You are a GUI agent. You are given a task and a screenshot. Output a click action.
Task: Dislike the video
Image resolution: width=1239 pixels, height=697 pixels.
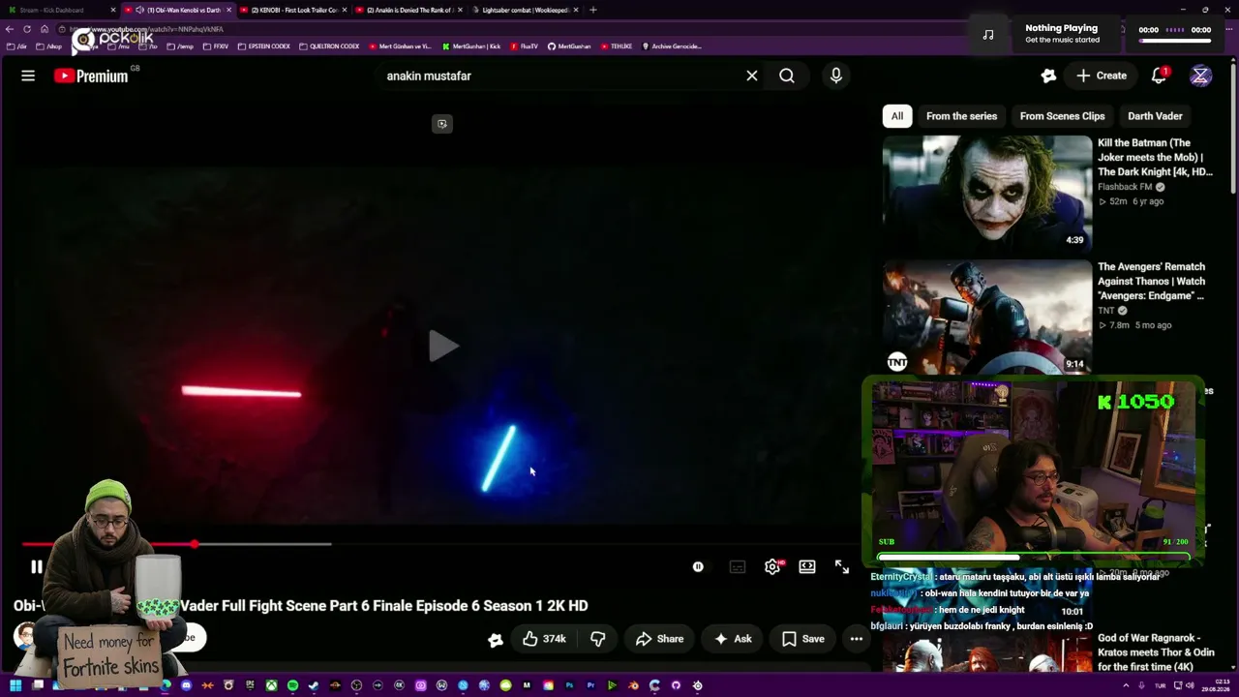598,639
